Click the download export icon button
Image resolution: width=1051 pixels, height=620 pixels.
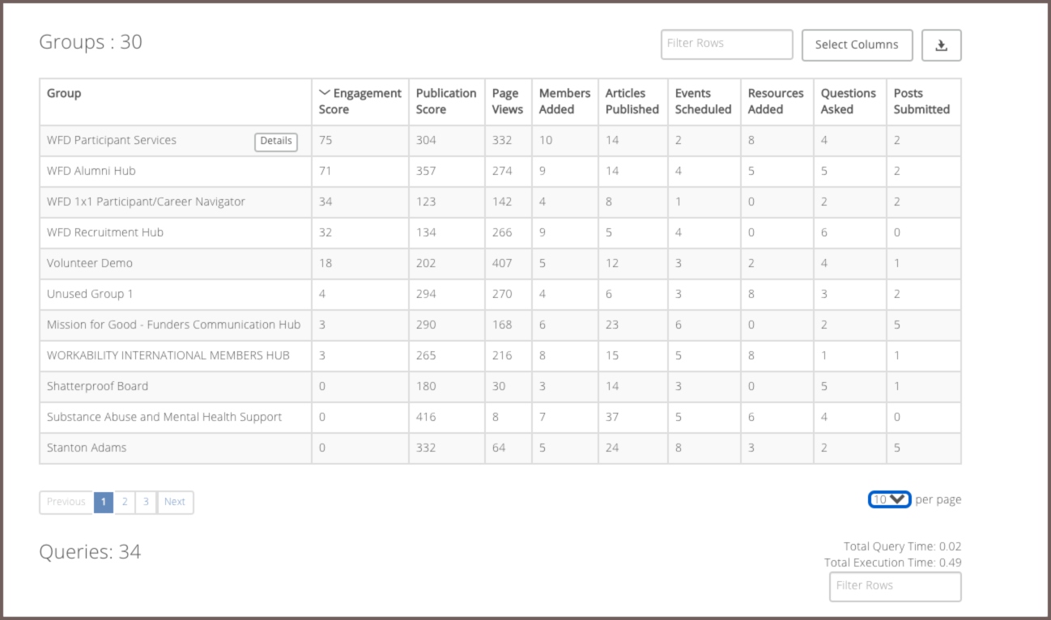[941, 45]
